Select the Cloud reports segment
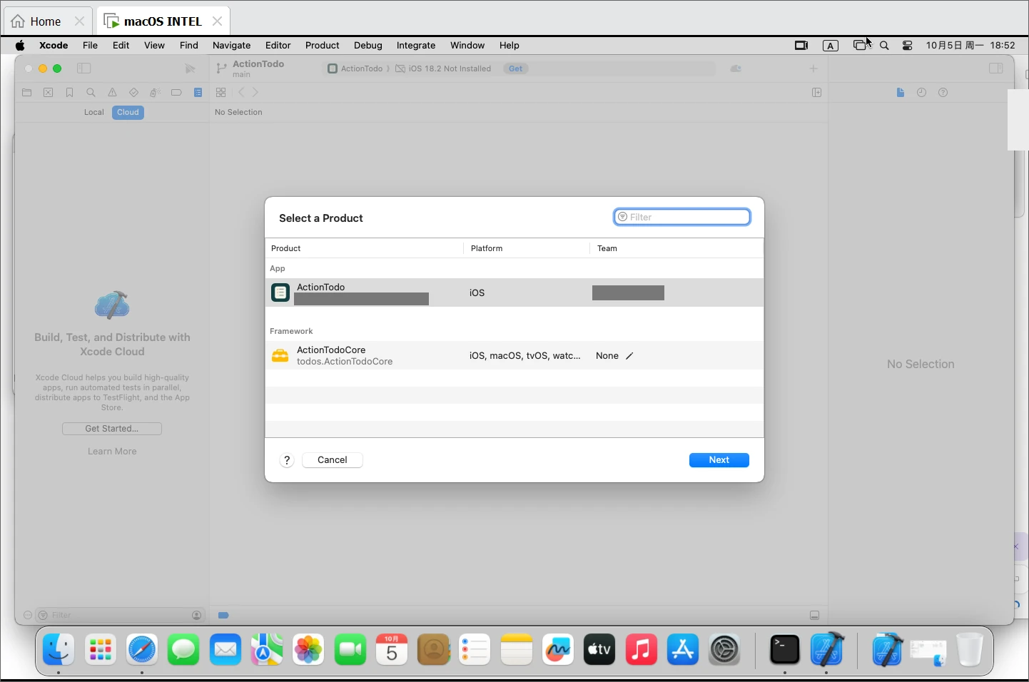1029x682 pixels. coord(128,113)
